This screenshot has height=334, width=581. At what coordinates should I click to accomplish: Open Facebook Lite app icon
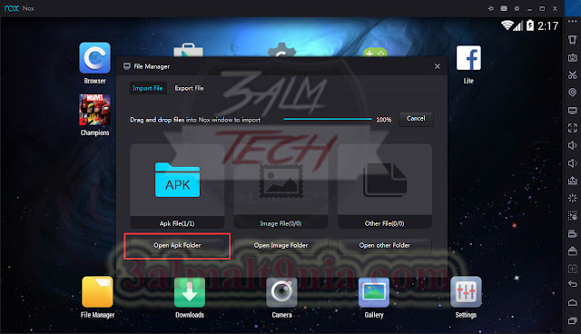468,58
